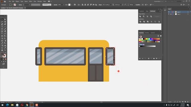Image resolution: width=191 pixels, height=107 pixels.
Task: Open the Window menu
Action: coord(40,1)
